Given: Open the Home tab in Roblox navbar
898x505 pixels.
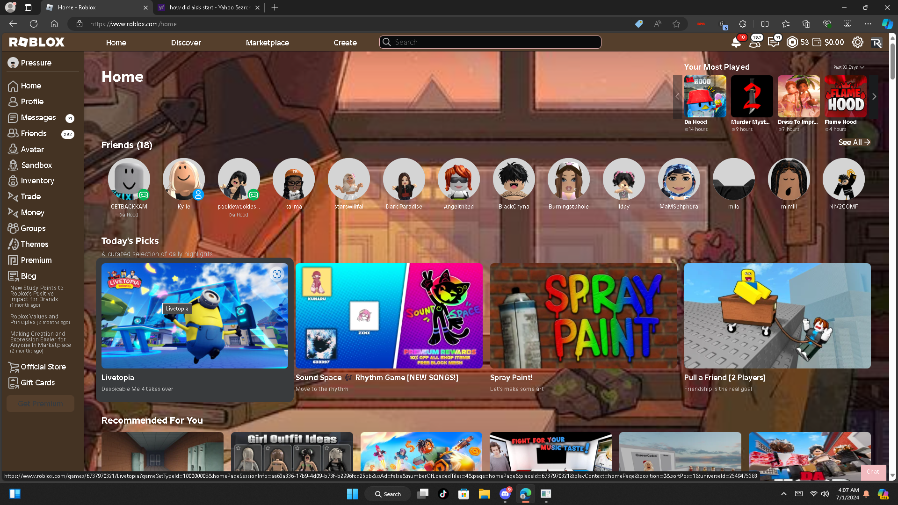Looking at the screenshot, I should tap(116, 43).
